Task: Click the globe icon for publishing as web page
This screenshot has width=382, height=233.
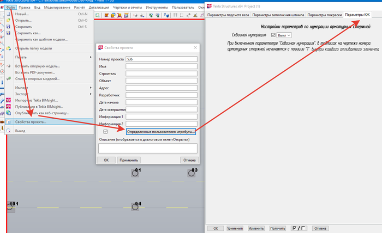Action: (9, 113)
